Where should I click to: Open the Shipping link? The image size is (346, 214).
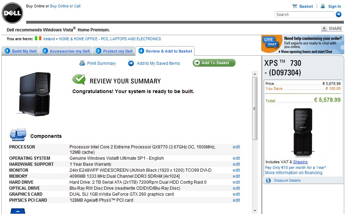tap(300, 162)
